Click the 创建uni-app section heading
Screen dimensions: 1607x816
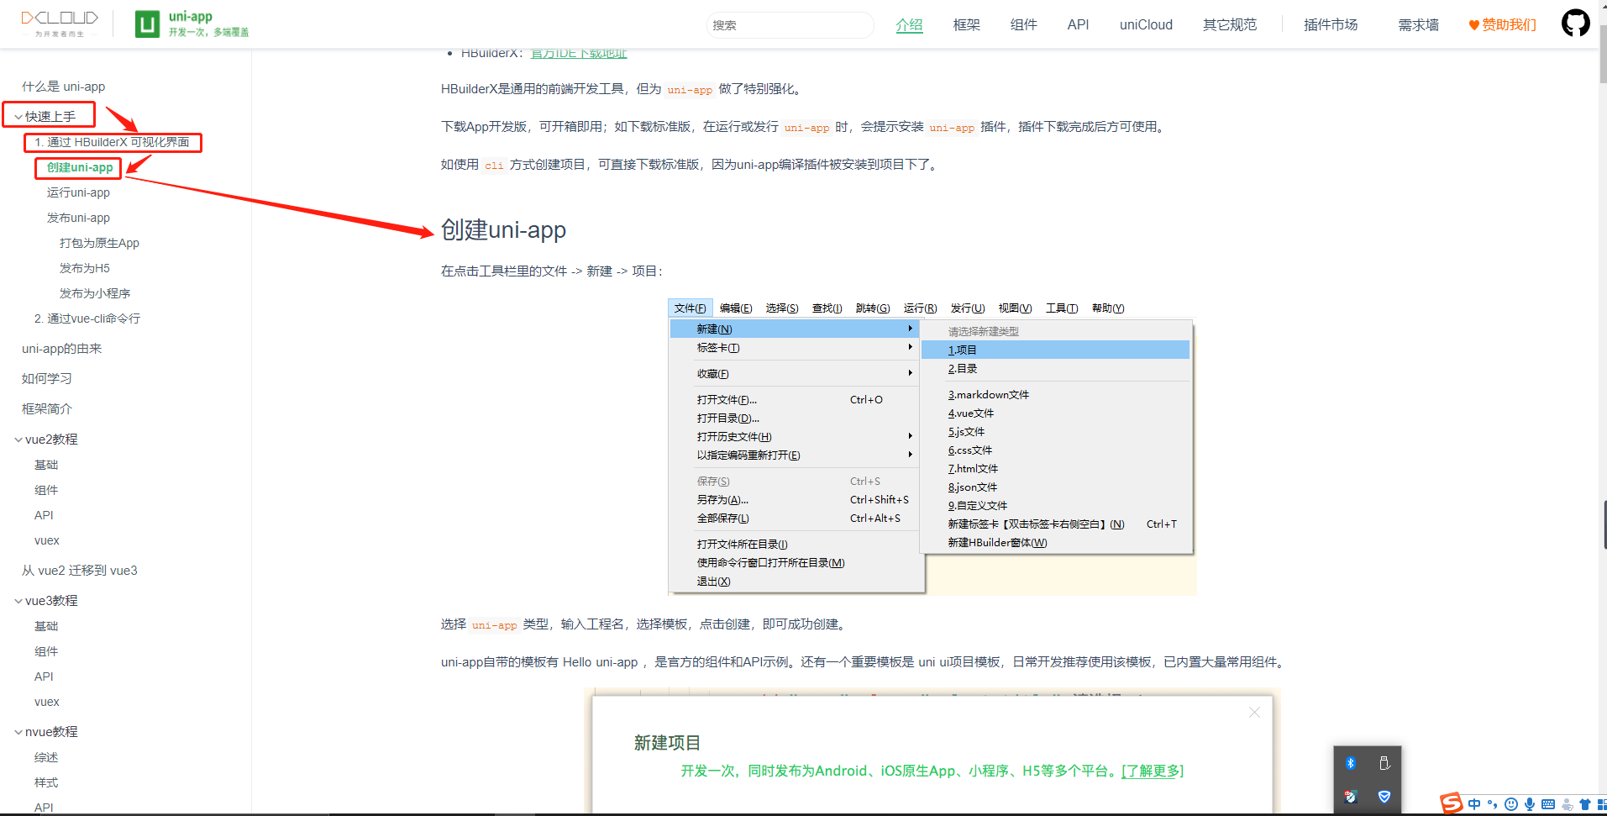point(503,229)
